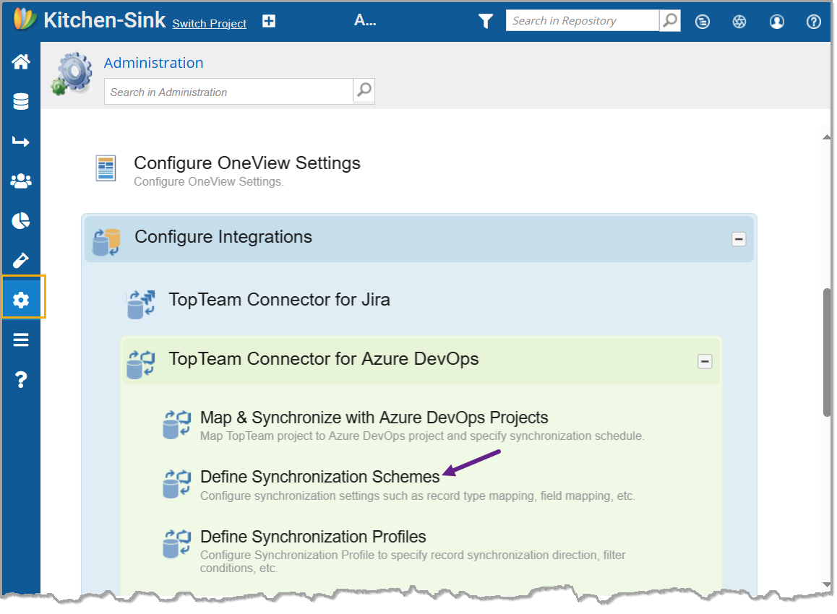837x614 pixels.
Task: Open the pie chart reports icon
Action: point(21,220)
